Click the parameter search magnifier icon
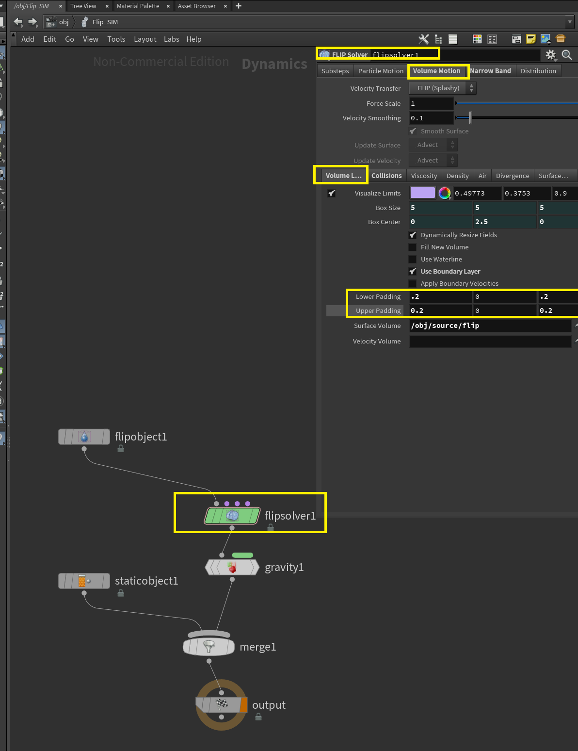 (566, 55)
